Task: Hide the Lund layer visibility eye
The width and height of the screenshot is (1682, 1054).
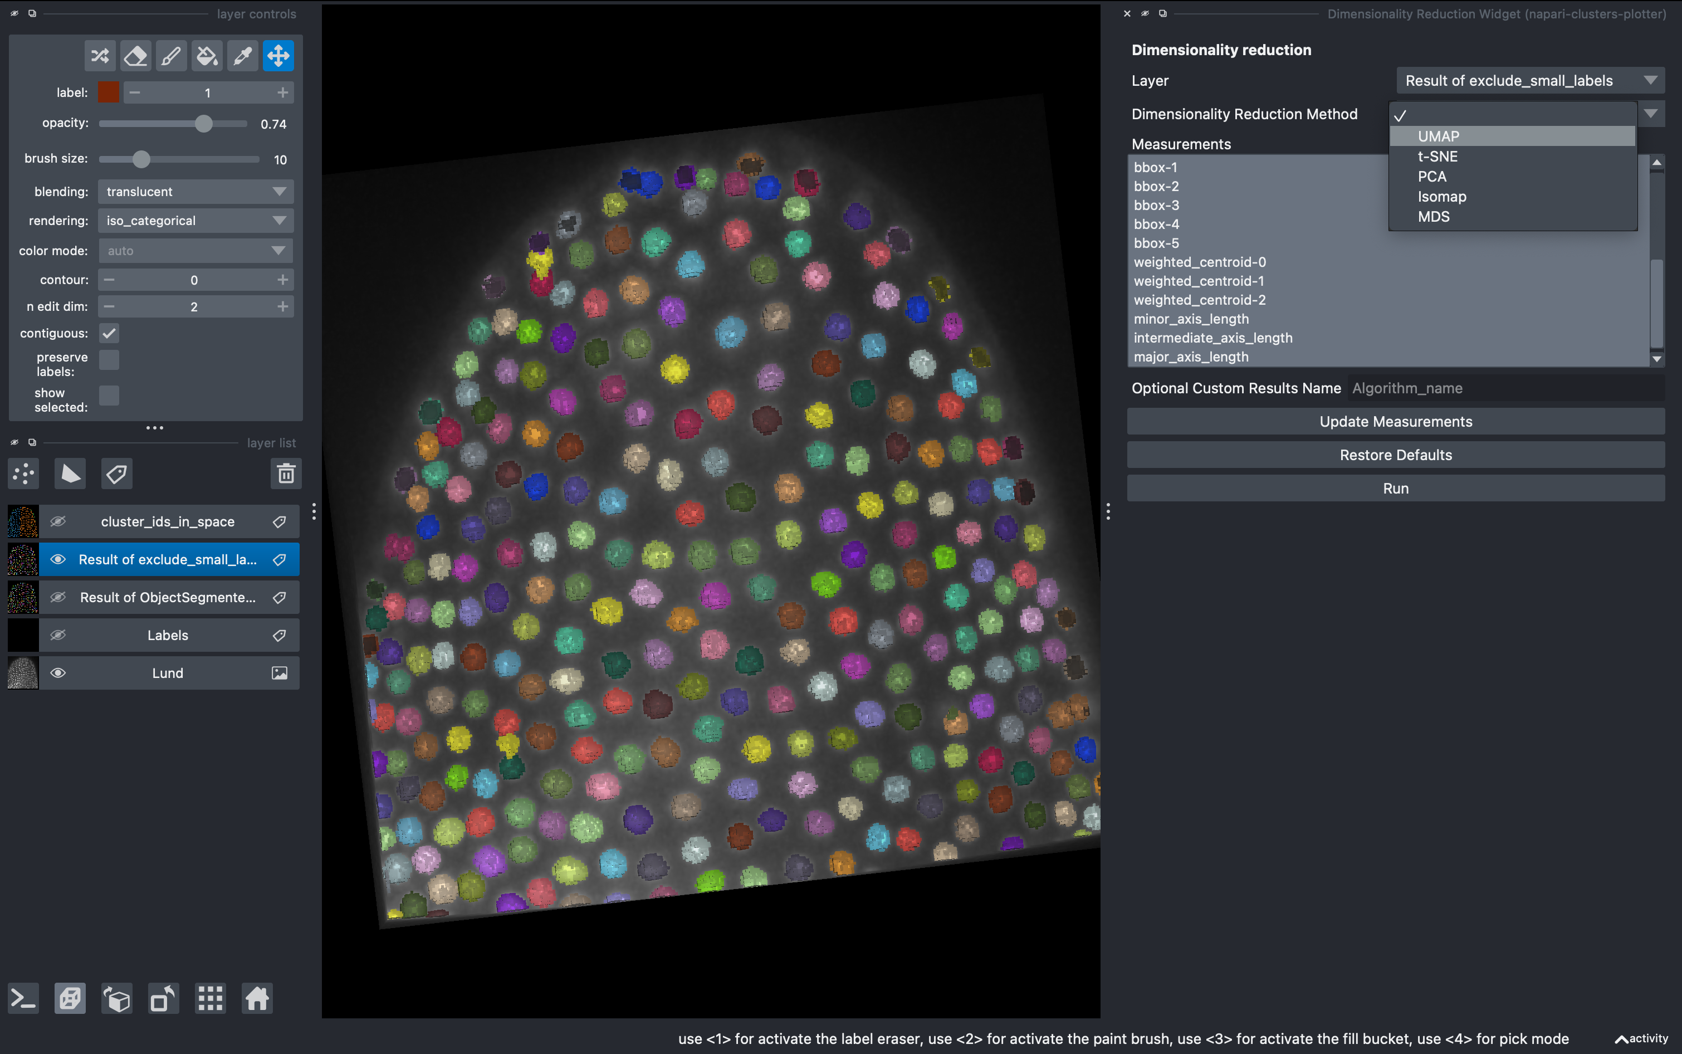Action: tap(58, 673)
